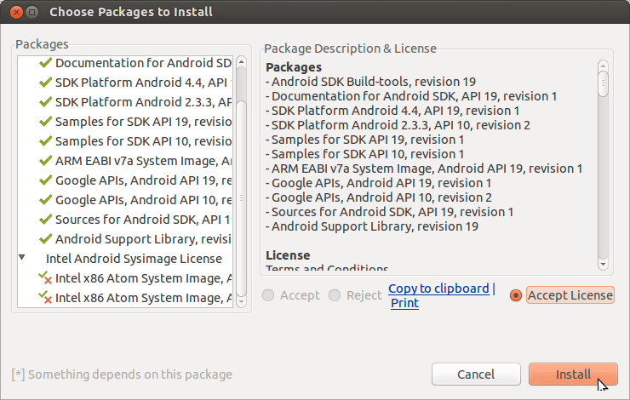
Task: Select the Accept License radio button
Action: pos(515,295)
